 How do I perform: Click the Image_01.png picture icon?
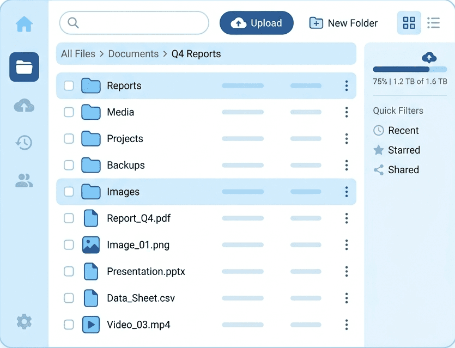click(x=91, y=245)
